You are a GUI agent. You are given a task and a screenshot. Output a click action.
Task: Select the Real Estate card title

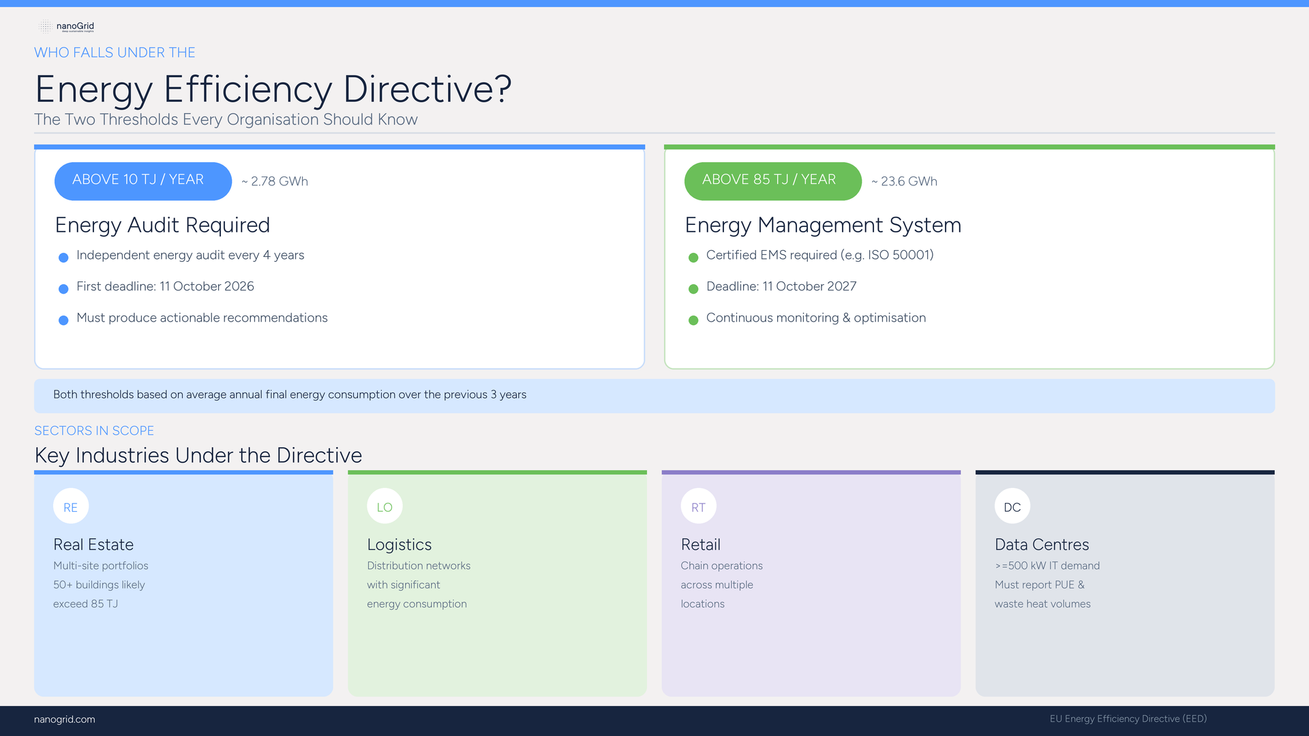(x=93, y=545)
